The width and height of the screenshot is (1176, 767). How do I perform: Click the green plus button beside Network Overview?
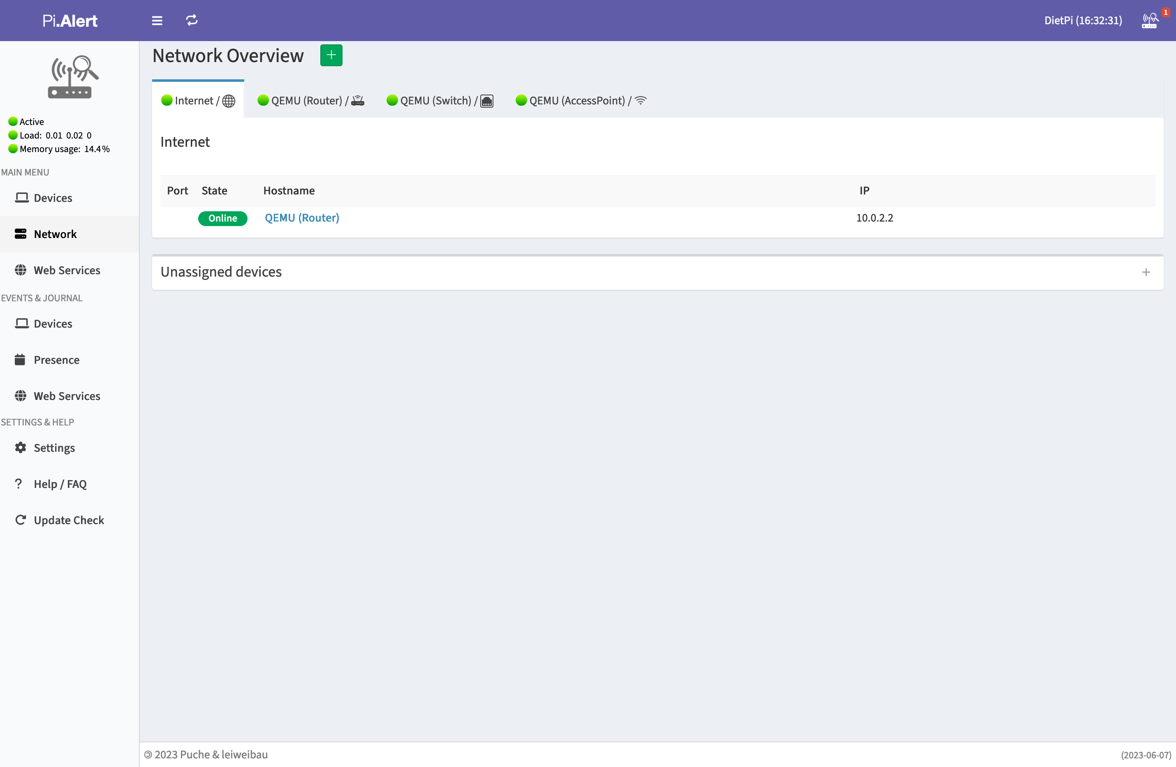pos(331,55)
